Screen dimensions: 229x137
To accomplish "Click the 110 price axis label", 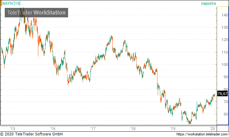I will 225,52.
